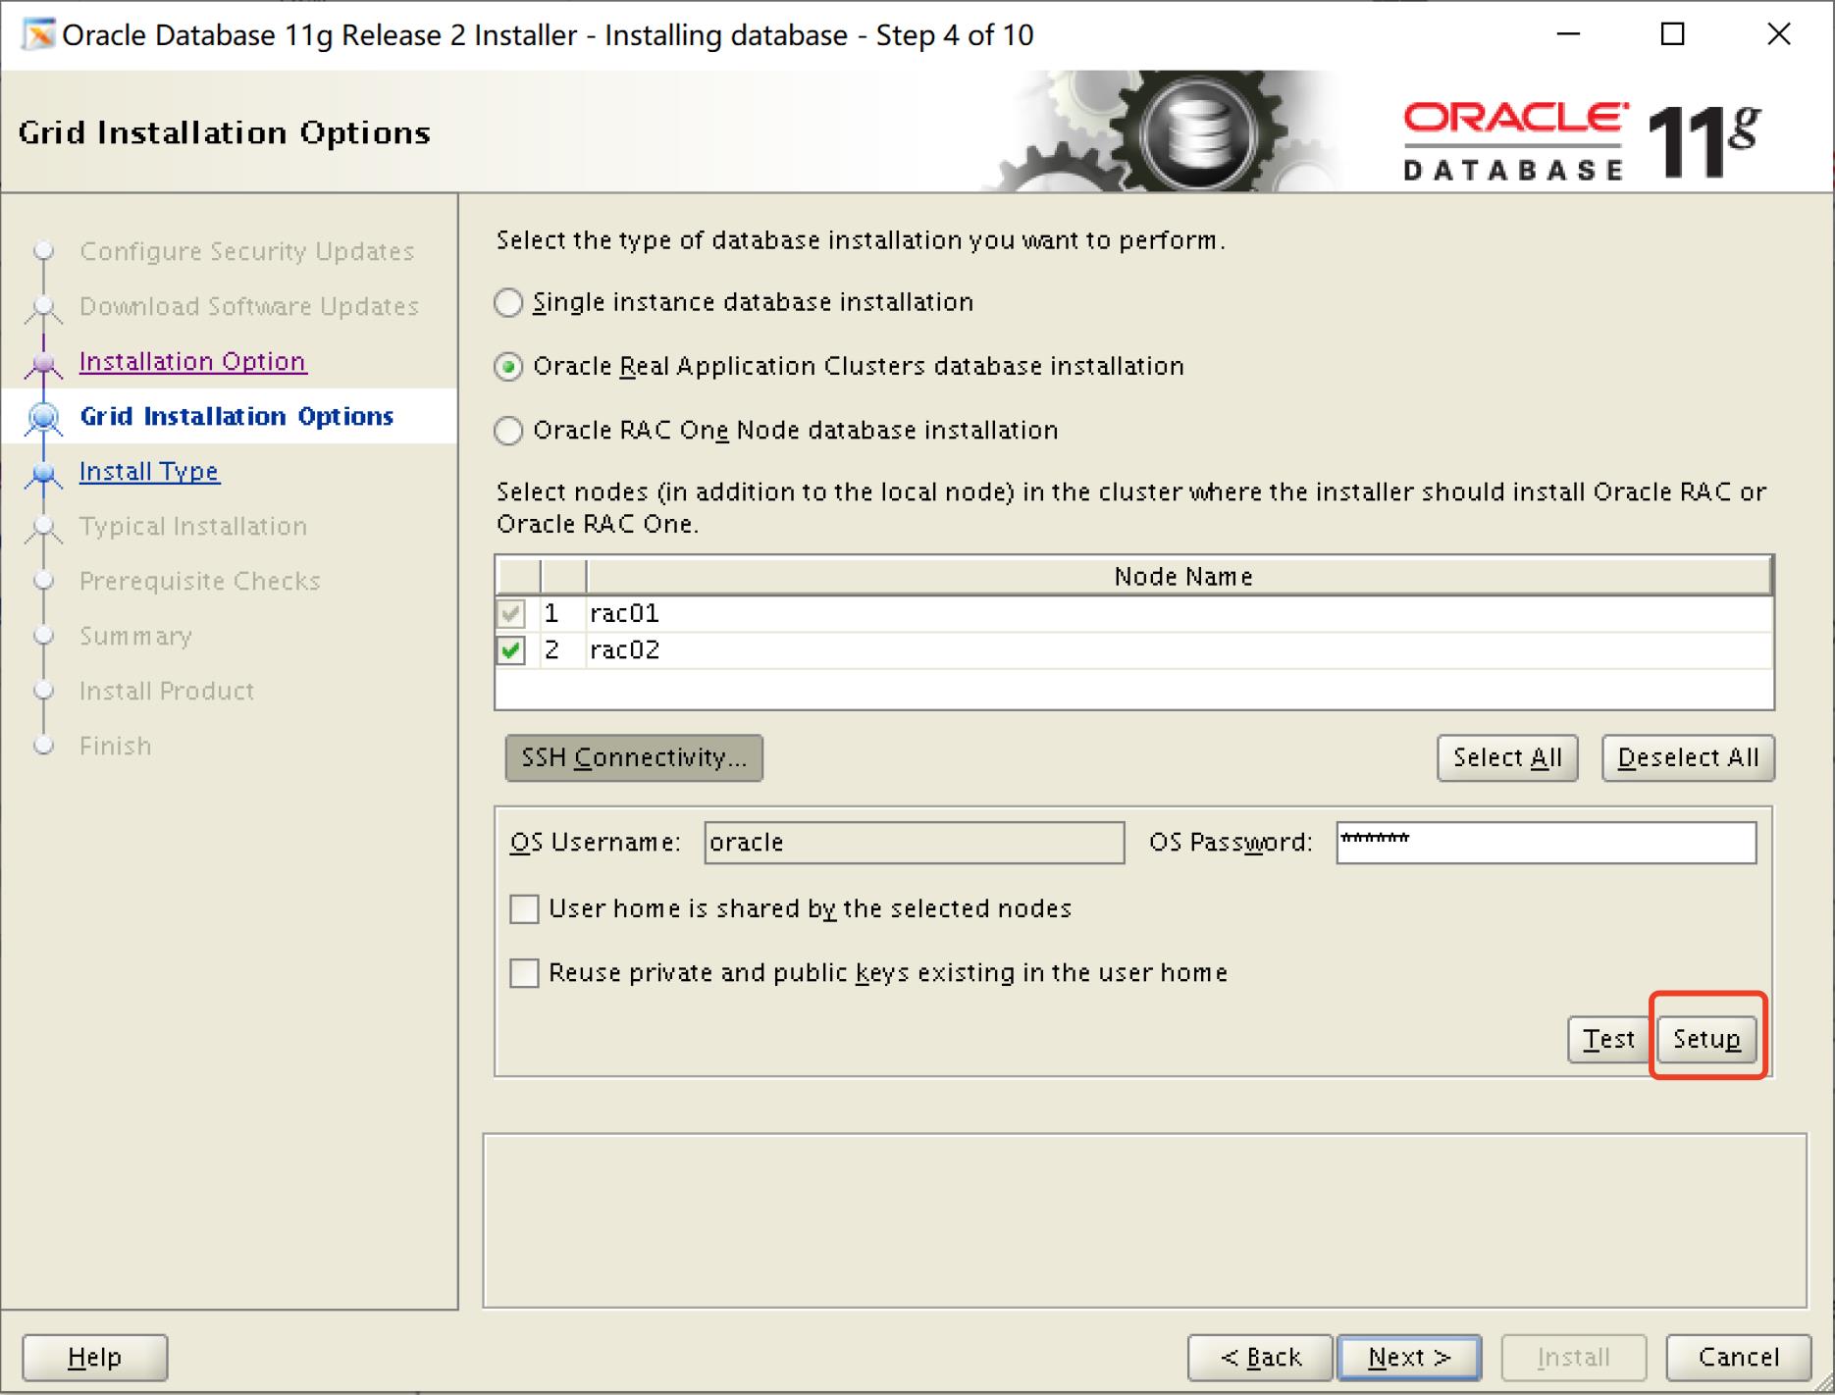Viewport: 1835px width, 1395px height.
Task: Proceed with the Next button
Action: pos(1409,1357)
